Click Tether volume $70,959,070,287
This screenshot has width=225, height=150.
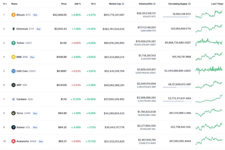click(x=146, y=41)
